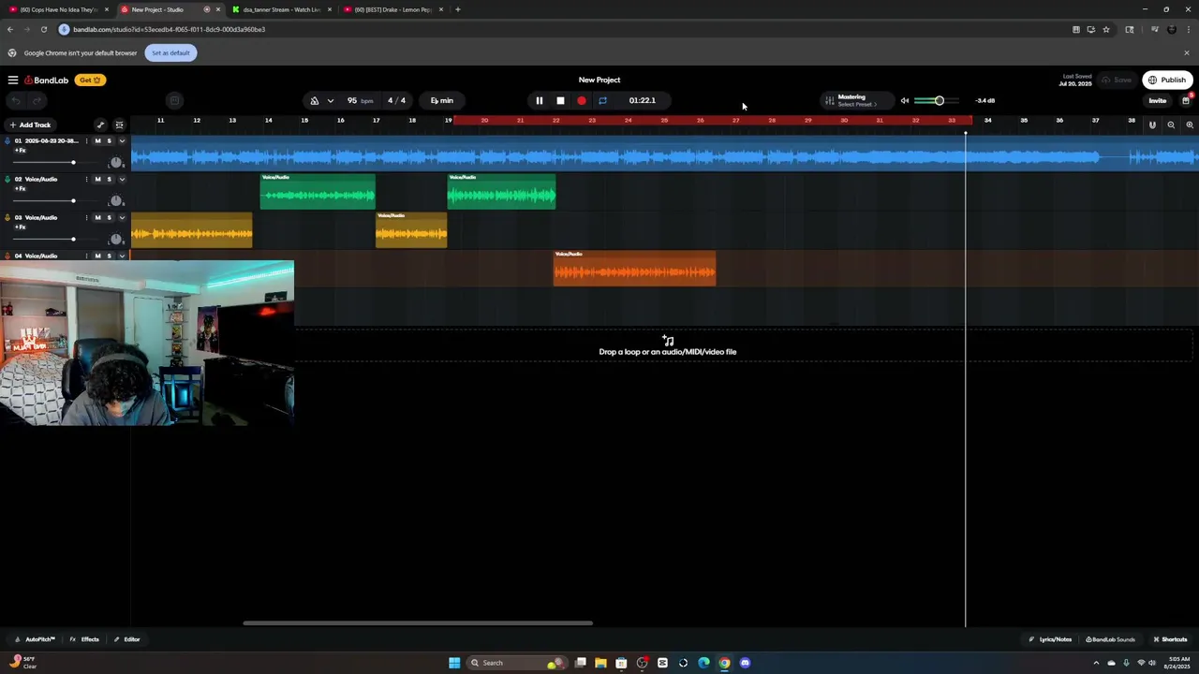Open the 4 / 4 time signature selector
Image resolution: width=1199 pixels, height=674 pixels.
397,101
